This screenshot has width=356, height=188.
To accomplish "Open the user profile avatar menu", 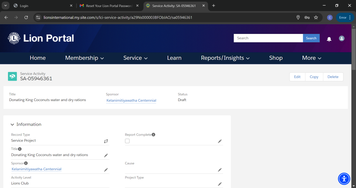I will pyautogui.click(x=342, y=38).
